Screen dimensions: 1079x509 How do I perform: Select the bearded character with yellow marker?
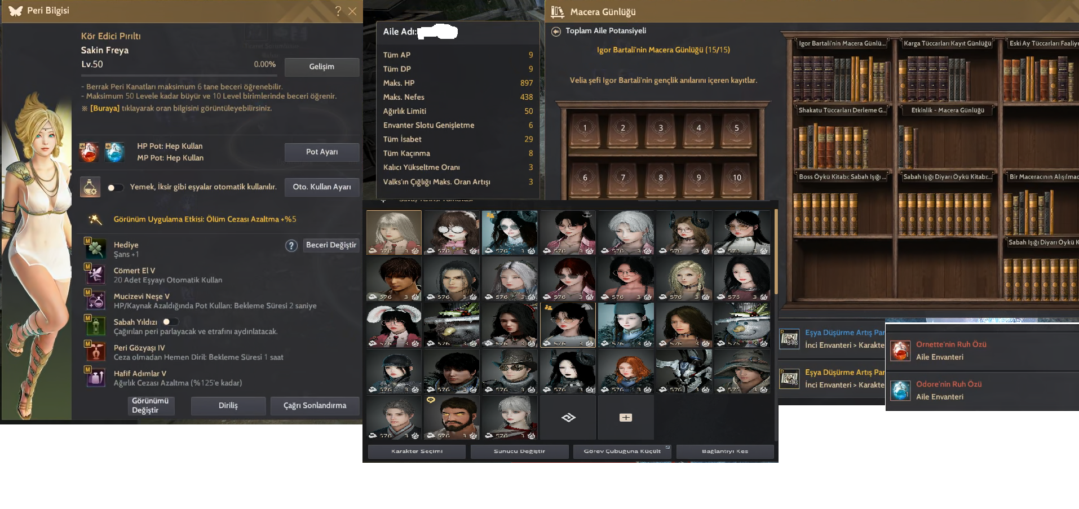452,417
